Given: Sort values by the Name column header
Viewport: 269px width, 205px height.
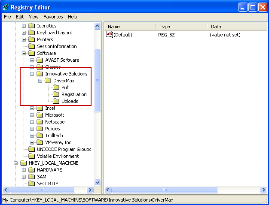Looking at the screenshot, I should coord(130,27).
